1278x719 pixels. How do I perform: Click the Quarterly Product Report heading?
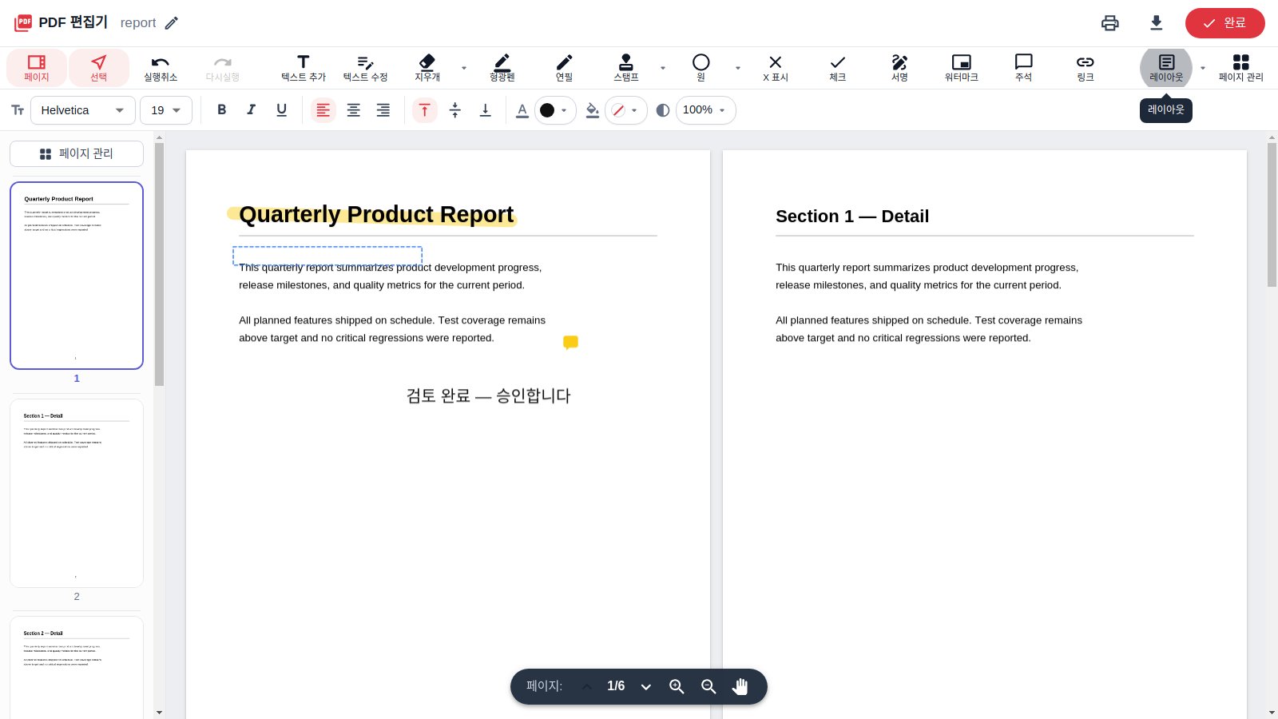(x=376, y=214)
